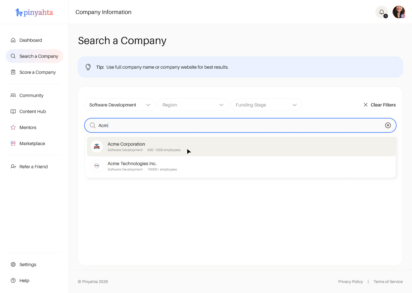Click the Clear Filters button

(380, 105)
